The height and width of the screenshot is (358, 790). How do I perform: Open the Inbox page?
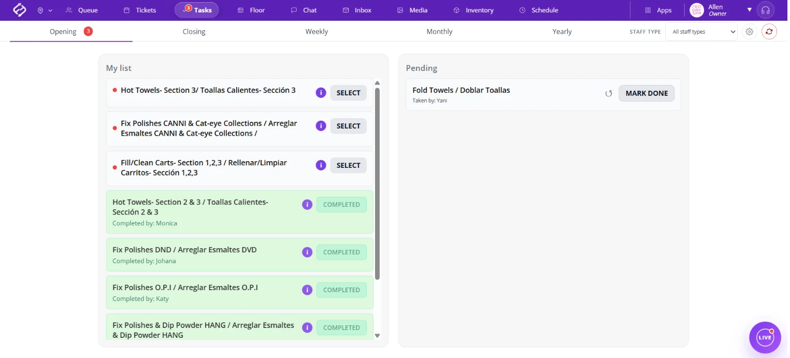[x=357, y=10]
